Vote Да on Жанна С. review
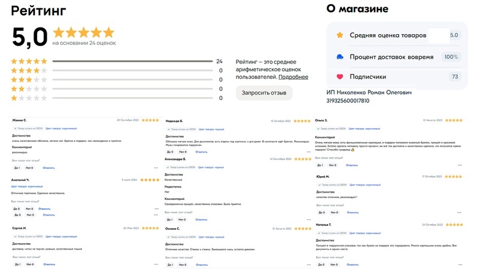Screen dimensions: 483x273 coord(17,168)
